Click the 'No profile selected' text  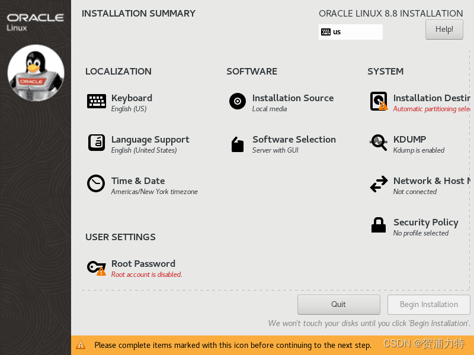point(421,233)
